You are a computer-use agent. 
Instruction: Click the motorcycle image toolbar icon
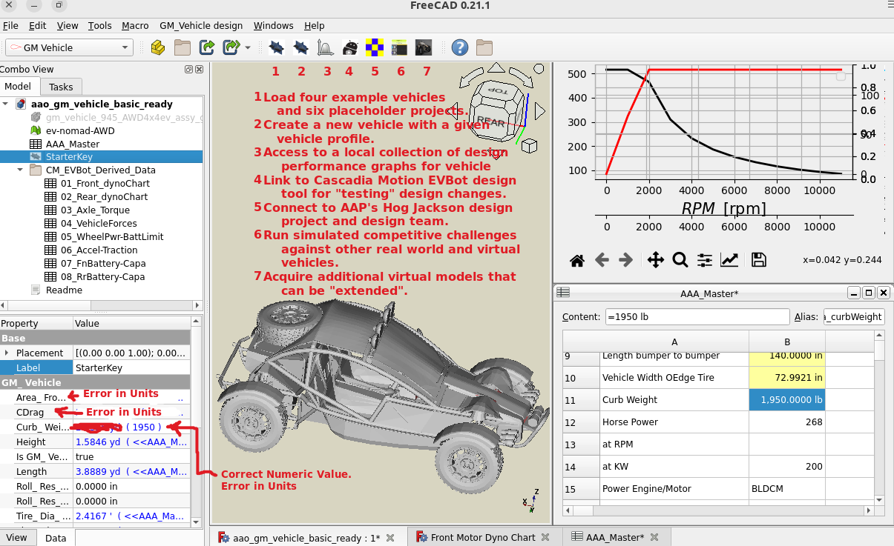point(424,48)
